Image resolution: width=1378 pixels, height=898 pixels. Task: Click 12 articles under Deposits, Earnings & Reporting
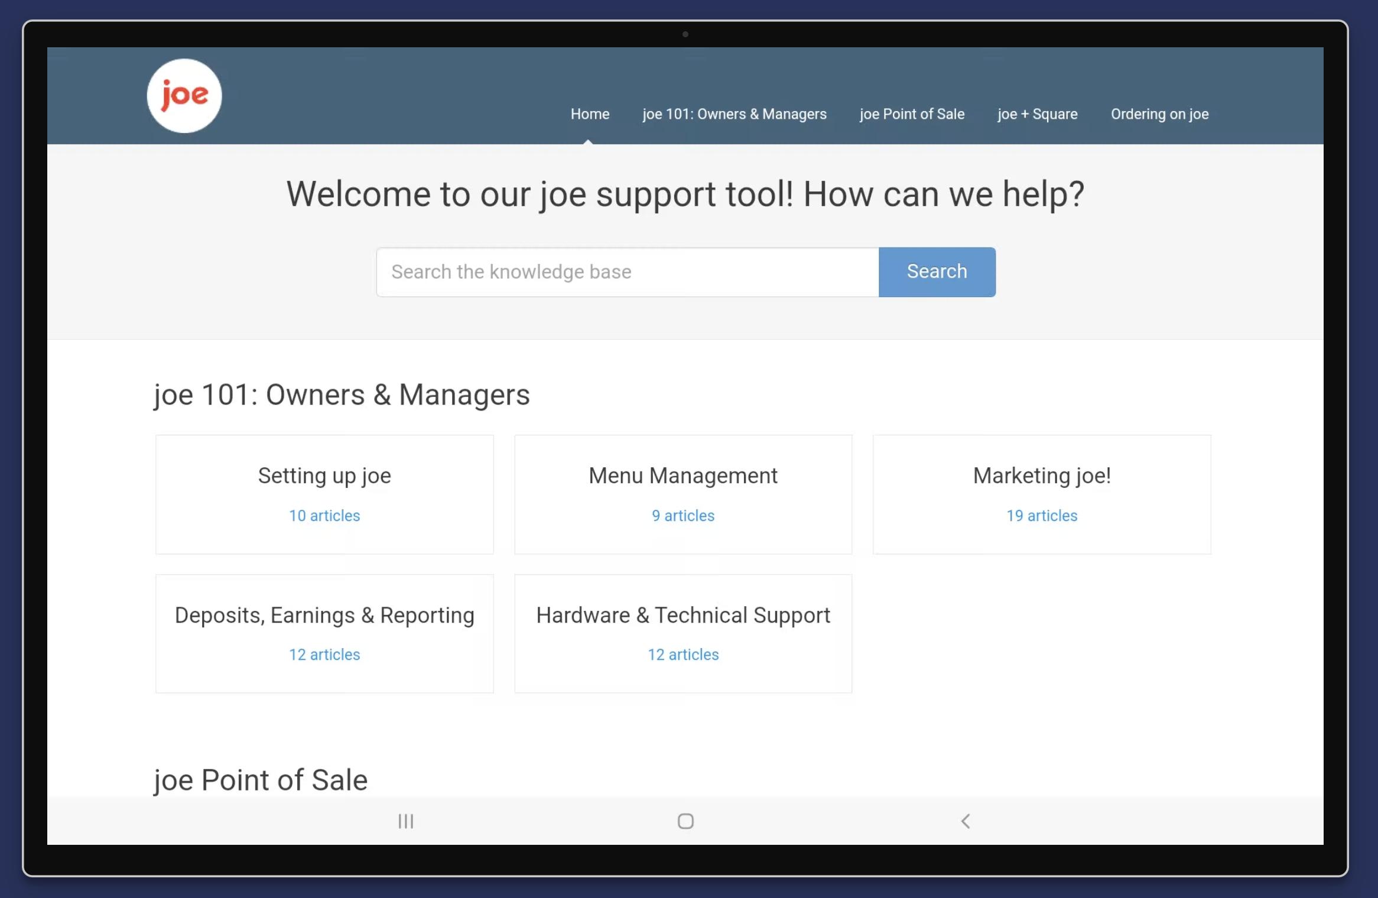click(x=324, y=655)
